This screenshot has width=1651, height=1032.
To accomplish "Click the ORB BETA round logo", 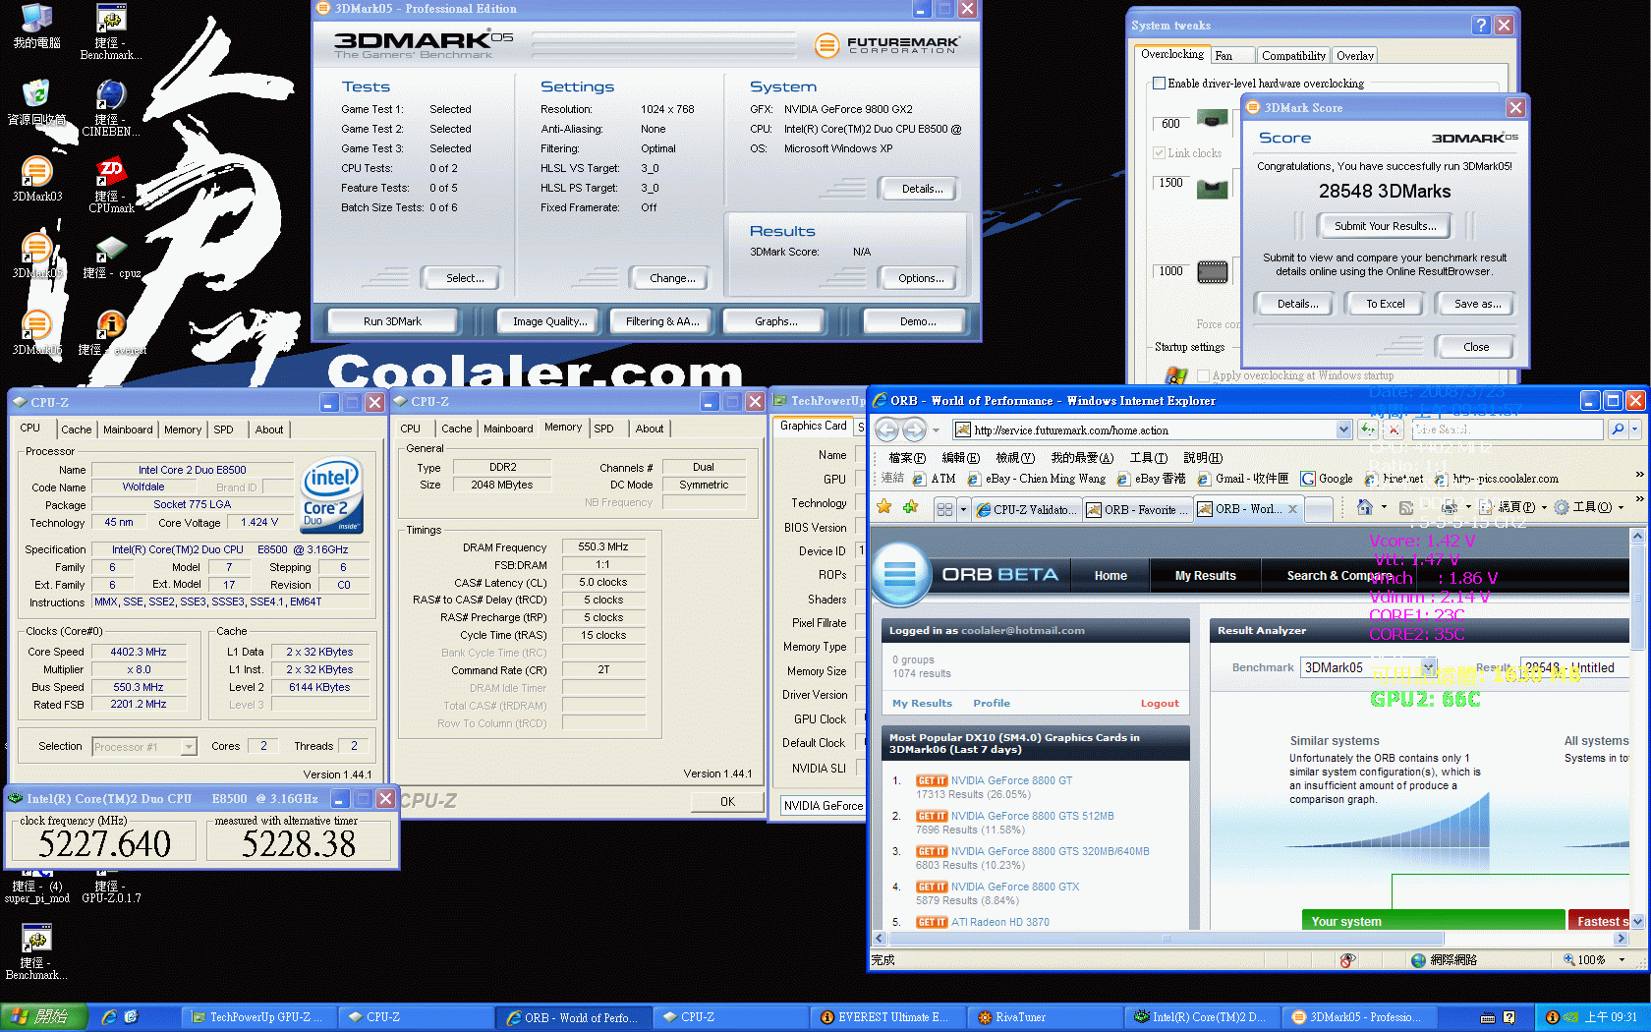I will (900, 573).
